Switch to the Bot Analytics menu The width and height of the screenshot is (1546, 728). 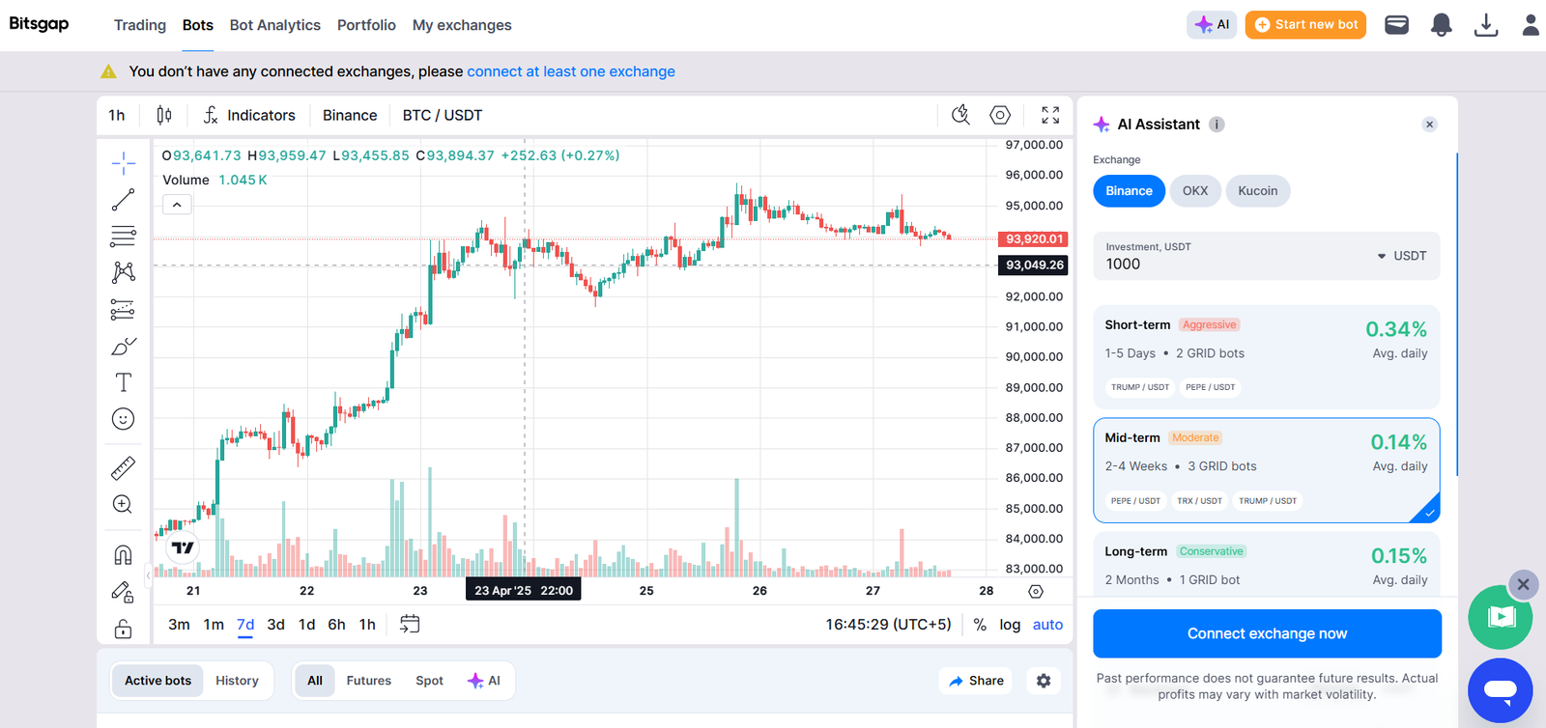[275, 25]
